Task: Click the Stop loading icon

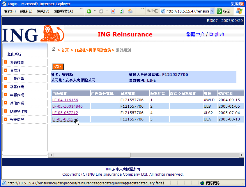Action: tap(113, 11)
